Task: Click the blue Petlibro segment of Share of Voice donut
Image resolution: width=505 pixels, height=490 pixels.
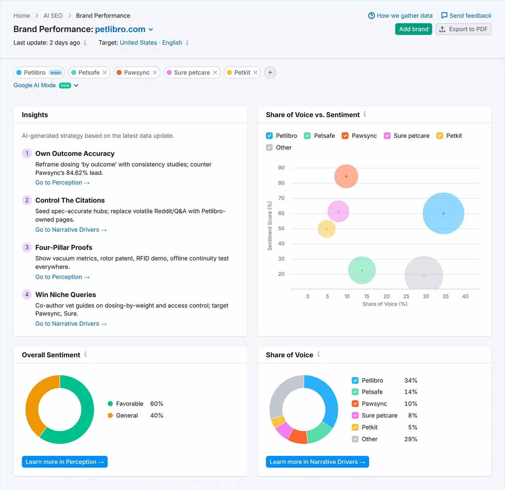Action: [329, 398]
